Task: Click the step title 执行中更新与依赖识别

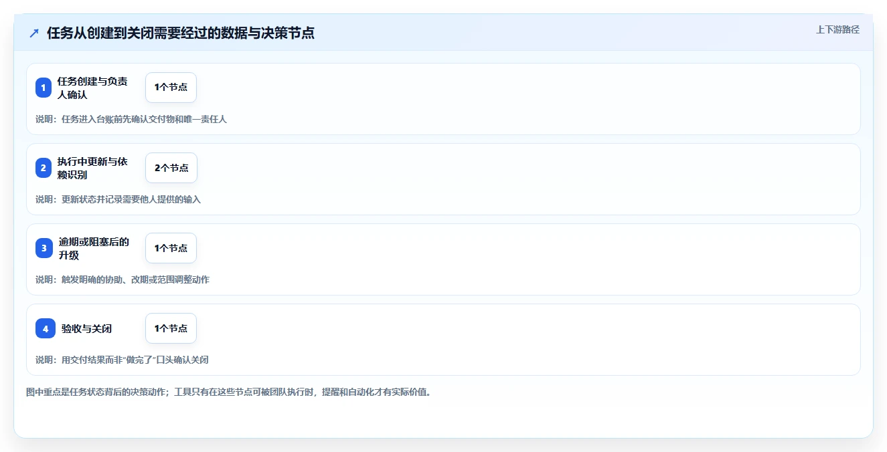Action: (92, 168)
